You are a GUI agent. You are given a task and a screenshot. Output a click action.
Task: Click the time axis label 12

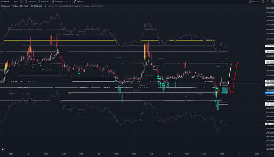[x=29, y=154]
